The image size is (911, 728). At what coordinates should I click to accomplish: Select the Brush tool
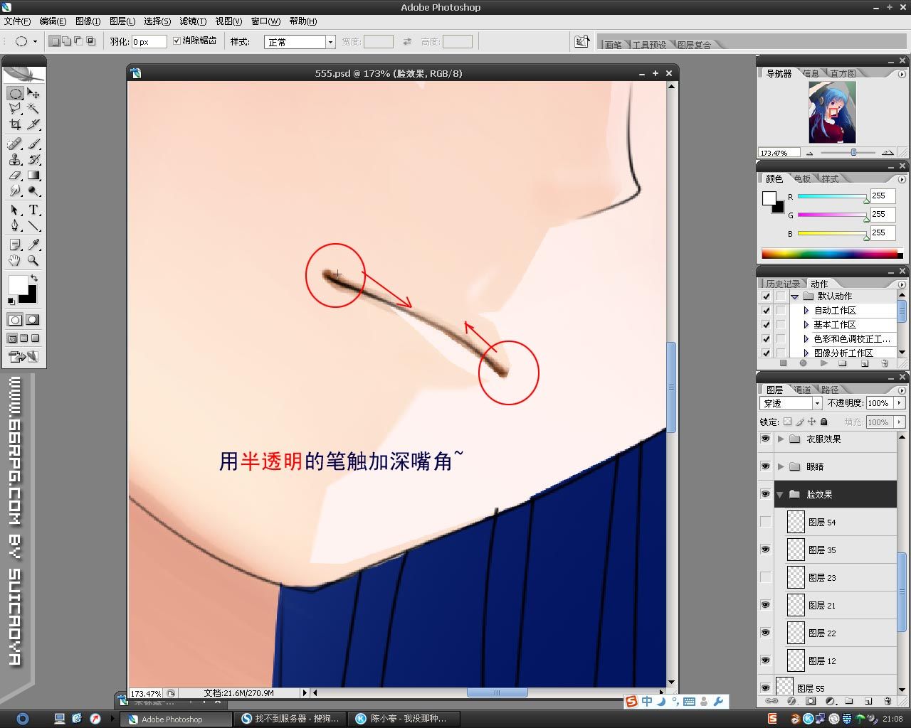tap(33, 144)
